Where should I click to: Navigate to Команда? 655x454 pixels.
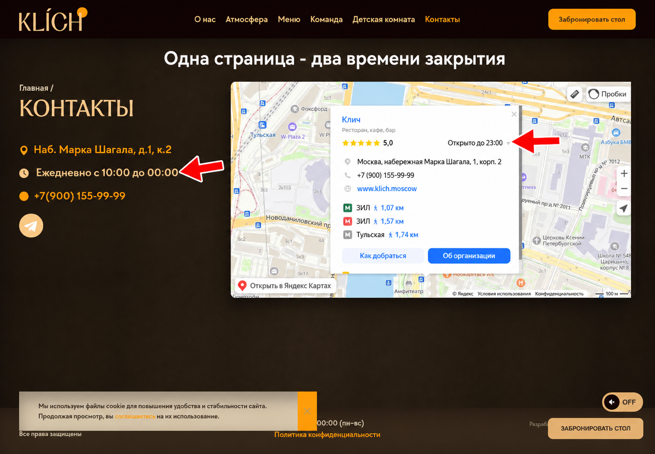pyautogui.click(x=326, y=20)
